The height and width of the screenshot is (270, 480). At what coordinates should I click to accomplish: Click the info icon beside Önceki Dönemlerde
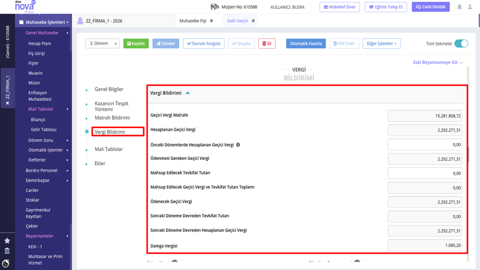[238, 145]
